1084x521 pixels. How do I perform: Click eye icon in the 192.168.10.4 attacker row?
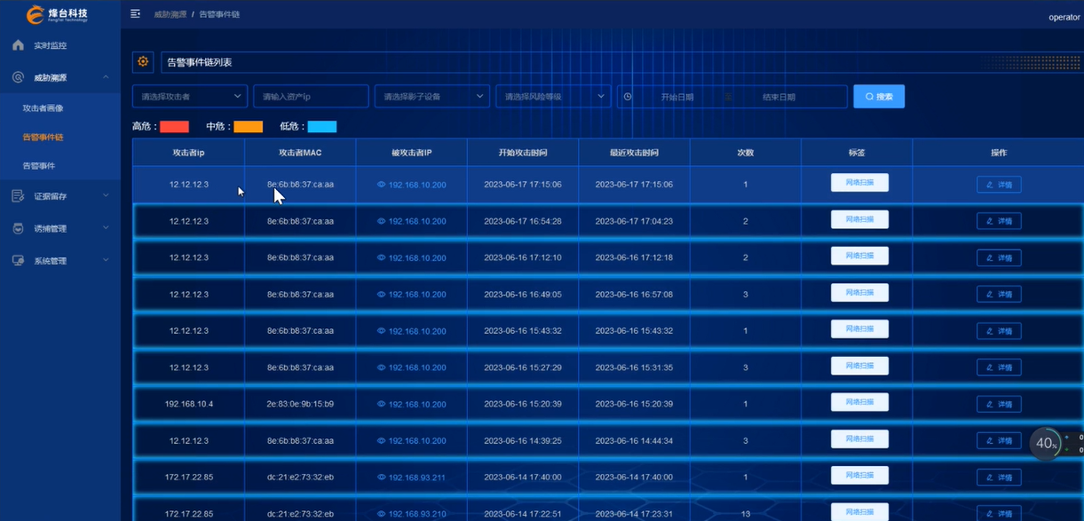[382, 404]
